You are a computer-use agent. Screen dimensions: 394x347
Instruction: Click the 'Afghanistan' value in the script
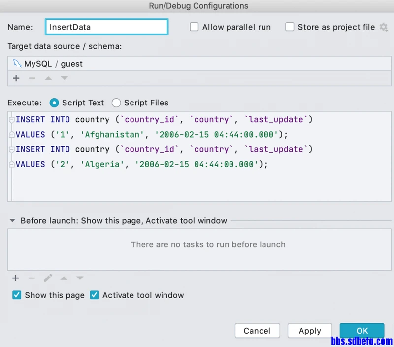[x=112, y=135]
